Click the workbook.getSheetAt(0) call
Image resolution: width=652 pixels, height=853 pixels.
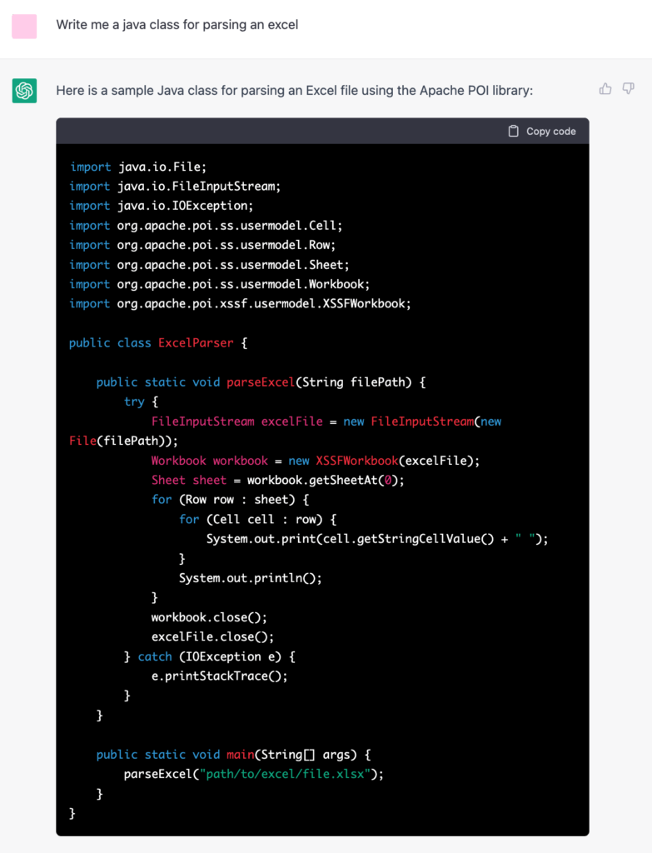(326, 480)
